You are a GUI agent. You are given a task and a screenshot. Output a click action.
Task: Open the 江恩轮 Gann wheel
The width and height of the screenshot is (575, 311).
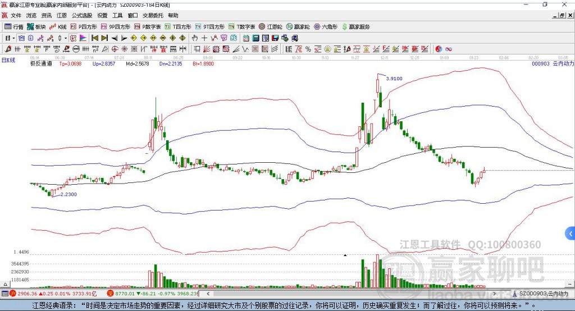click(271, 27)
